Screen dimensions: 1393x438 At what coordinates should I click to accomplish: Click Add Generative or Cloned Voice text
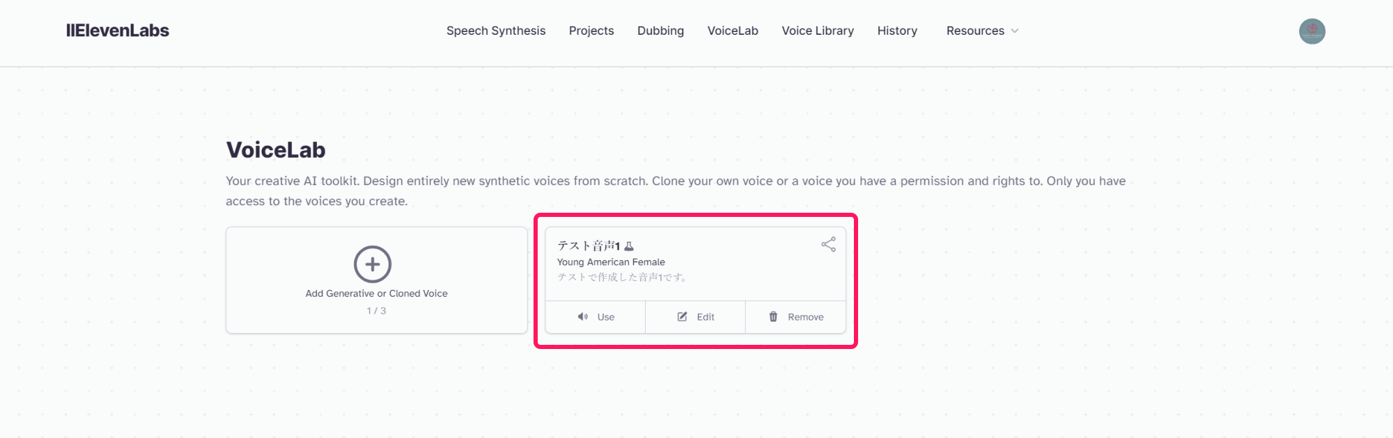[x=377, y=293]
